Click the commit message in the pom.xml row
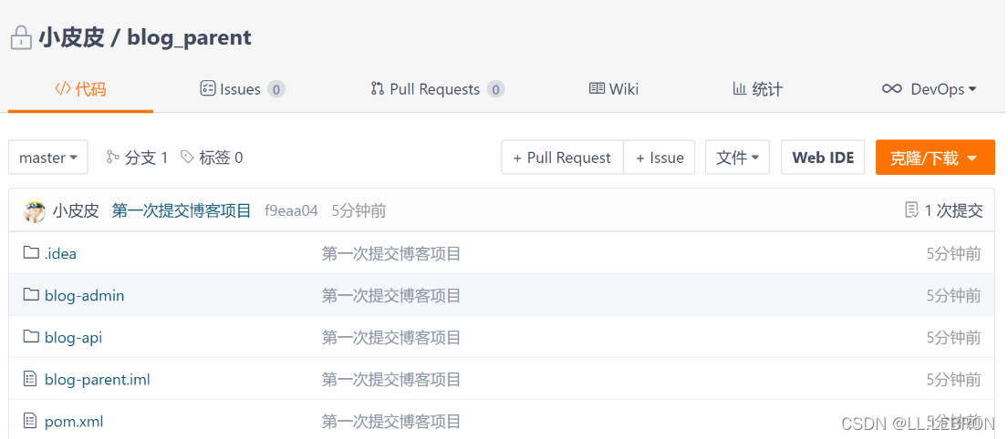 [391, 422]
